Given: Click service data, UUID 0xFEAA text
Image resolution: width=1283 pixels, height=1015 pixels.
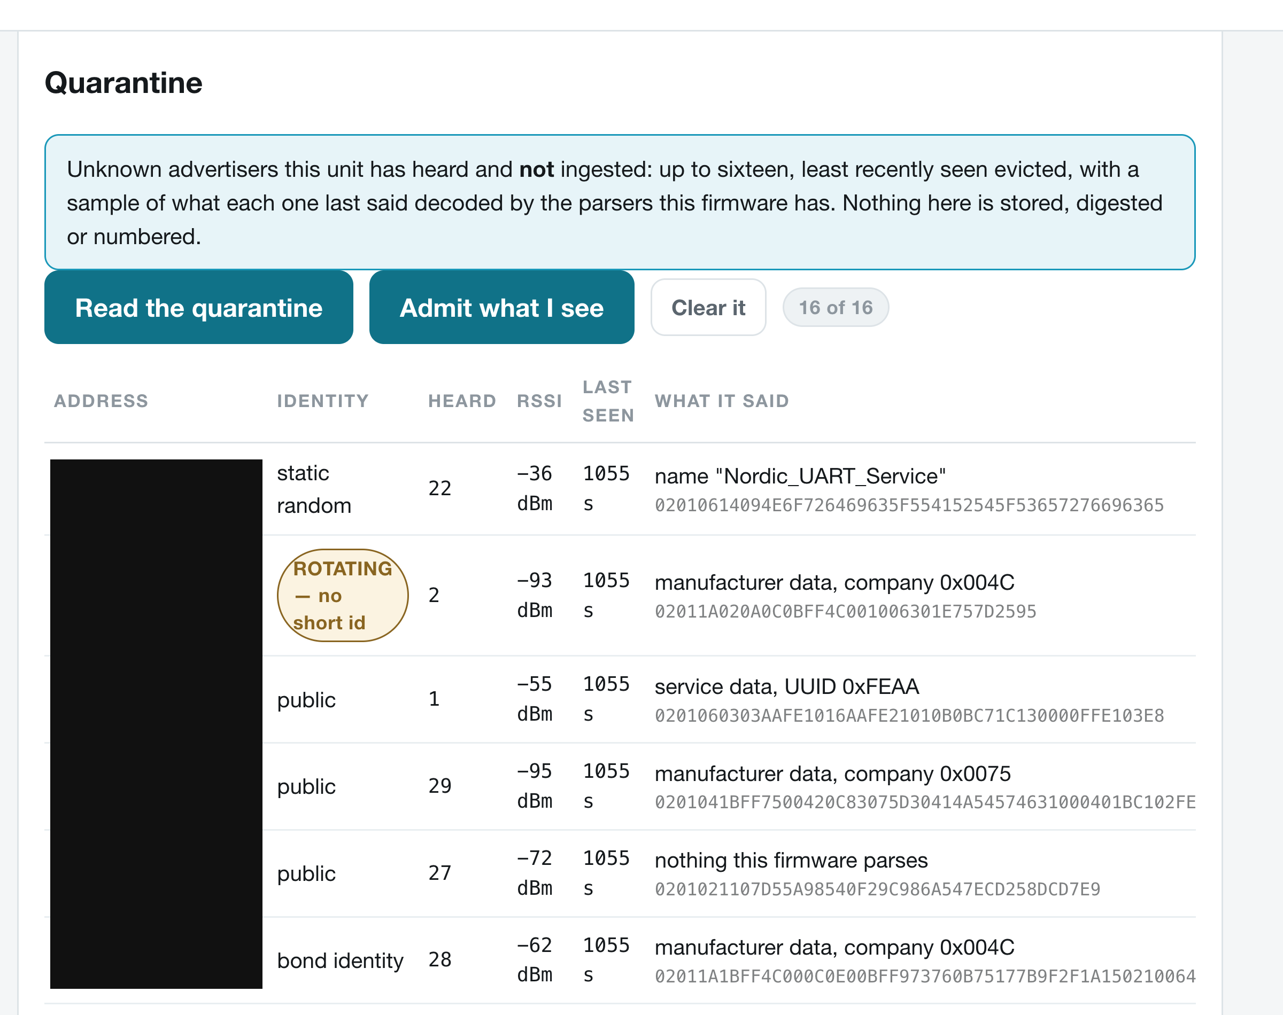Looking at the screenshot, I should [786, 686].
